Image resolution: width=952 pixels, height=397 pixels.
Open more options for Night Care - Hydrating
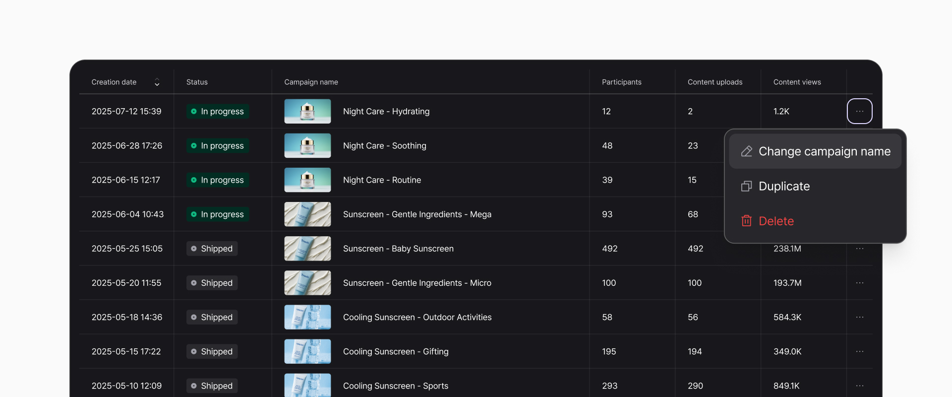click(x=859, y=111)
